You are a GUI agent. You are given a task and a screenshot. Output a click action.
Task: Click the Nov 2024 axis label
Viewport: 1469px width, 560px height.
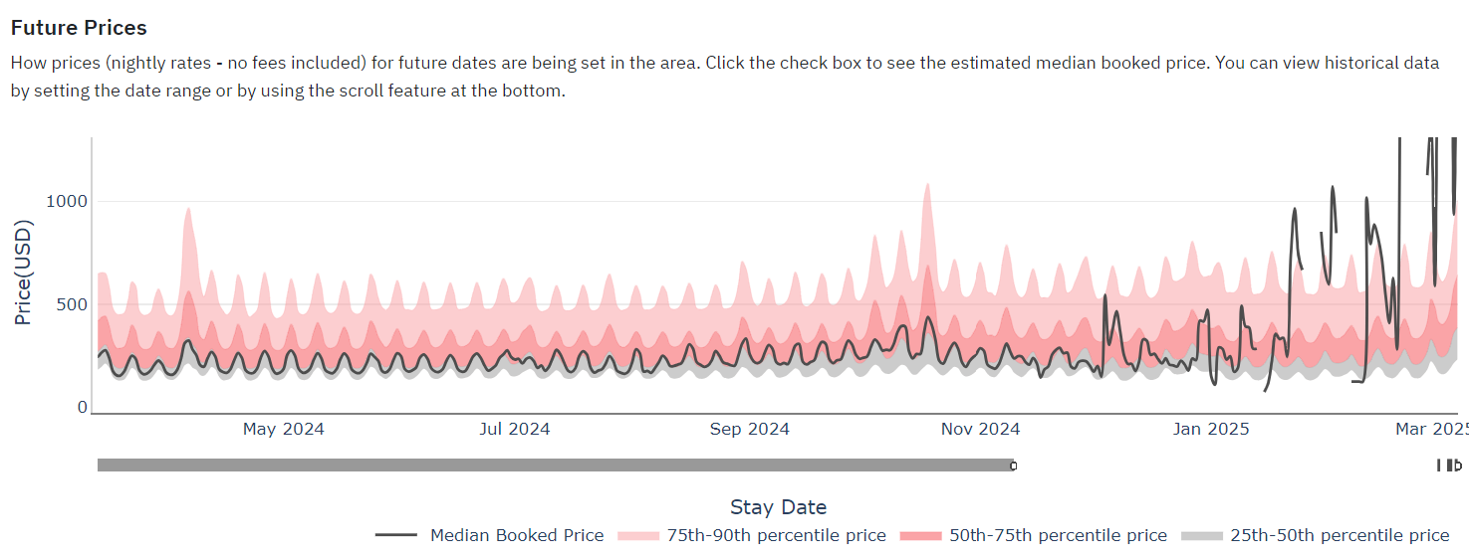pyautogui.click(x=980, y=430)
